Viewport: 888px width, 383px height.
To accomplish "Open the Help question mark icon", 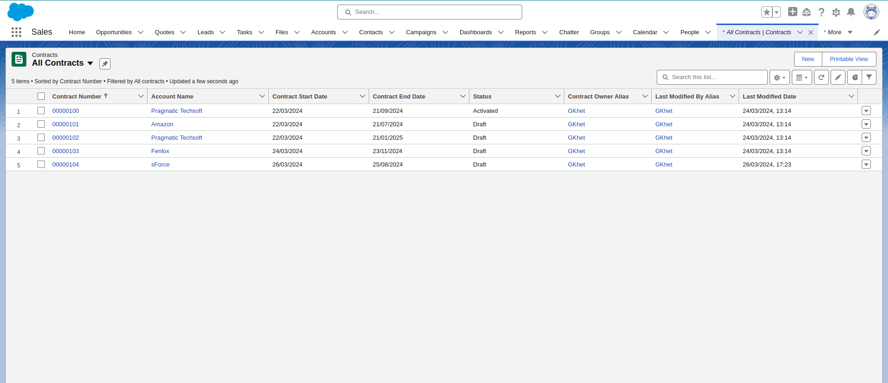I will (821, 12).
